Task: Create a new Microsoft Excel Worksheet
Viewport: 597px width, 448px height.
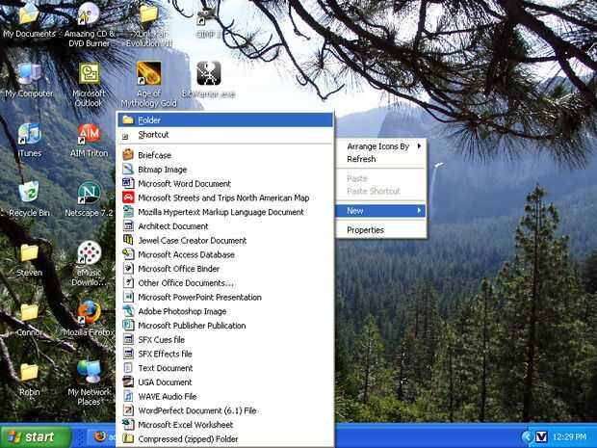Action: pos(225,425)
